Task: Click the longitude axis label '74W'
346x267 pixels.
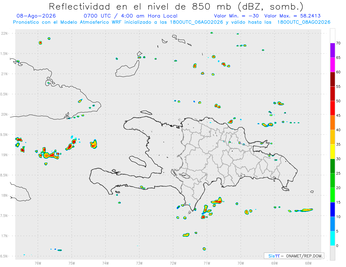Action: pyautogui.click(x=106, y=263)
